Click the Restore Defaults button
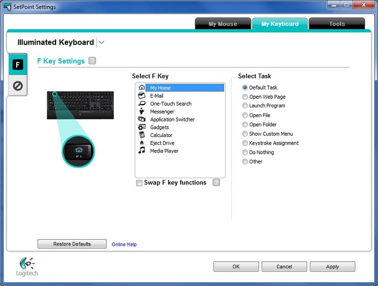The width and height of the screenshot is (378, 286). tap(72, 244)
